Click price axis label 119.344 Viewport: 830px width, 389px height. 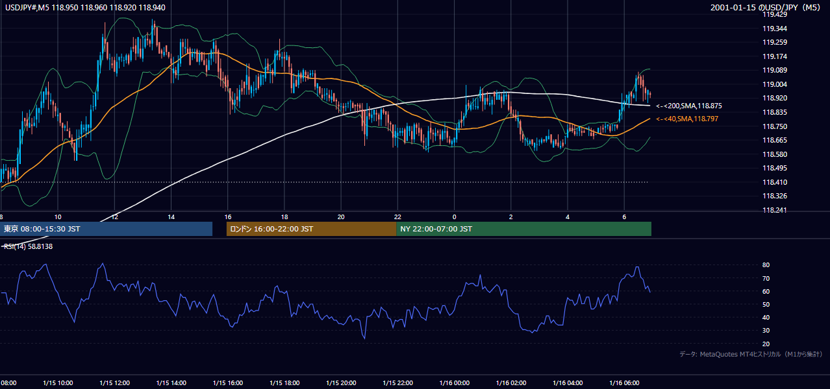click(775, 29)
